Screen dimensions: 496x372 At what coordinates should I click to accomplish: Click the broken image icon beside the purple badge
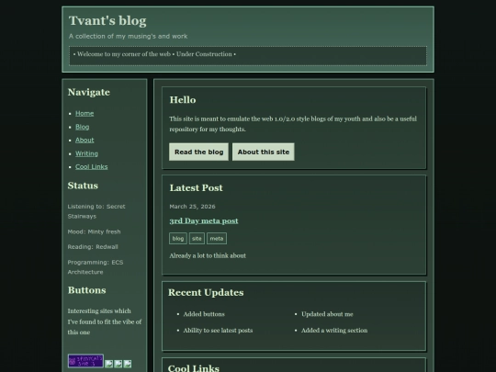[x=108, y=364]
